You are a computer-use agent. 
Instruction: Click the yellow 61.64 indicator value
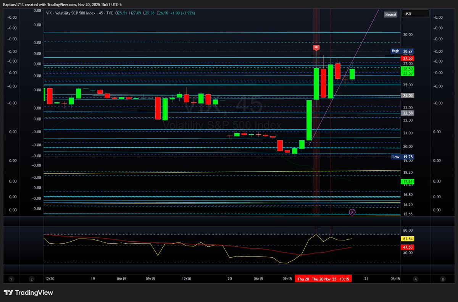pos(408,239)
